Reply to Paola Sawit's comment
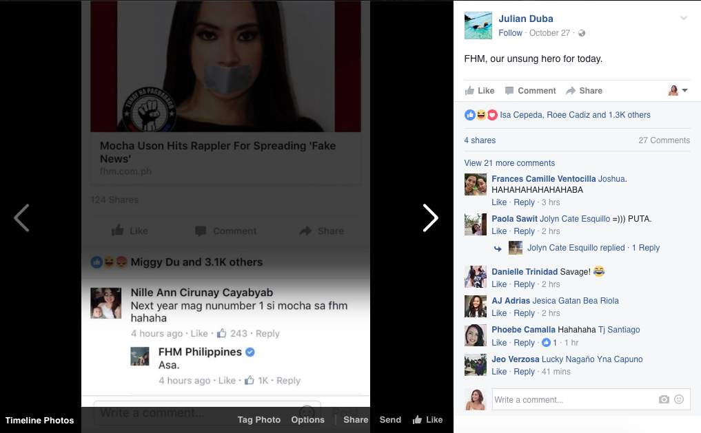701x433 pixels. tap(524, 231)
